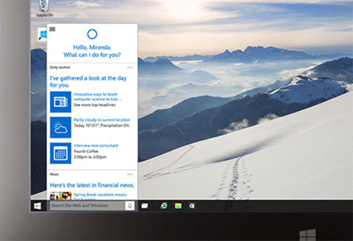Open 'Innovative ways to teach computer science' headline
353x241 pixels.
tap(98, 96)
